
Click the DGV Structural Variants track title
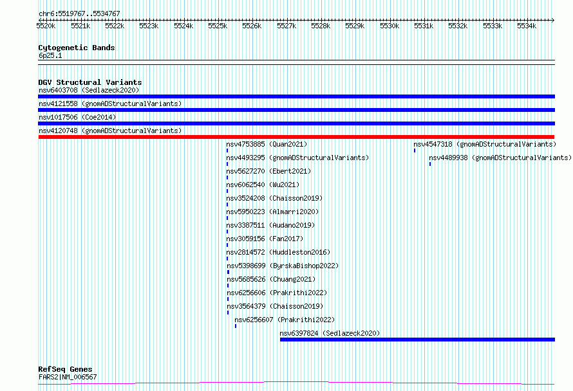click(x=90, y=82)
